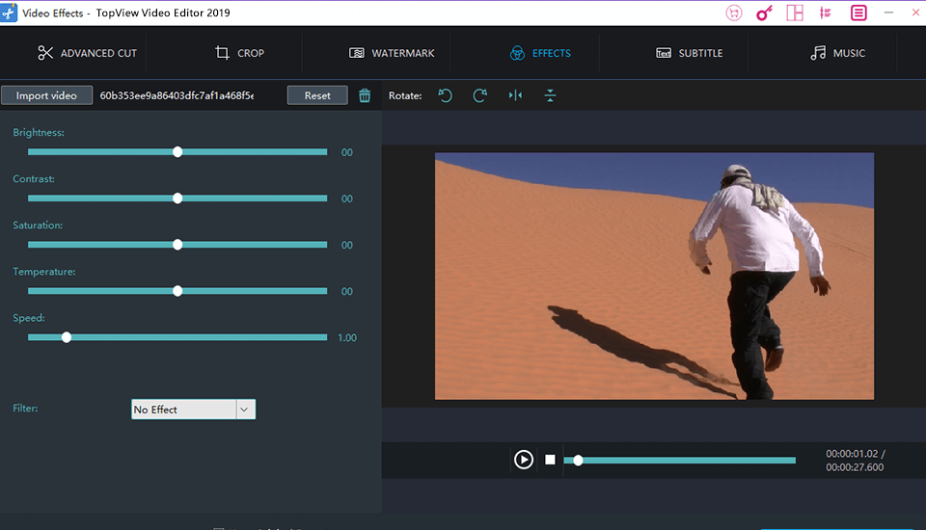Rotate video counter-clockwise
Screen dimensions: 926x530
pos(446,95)
